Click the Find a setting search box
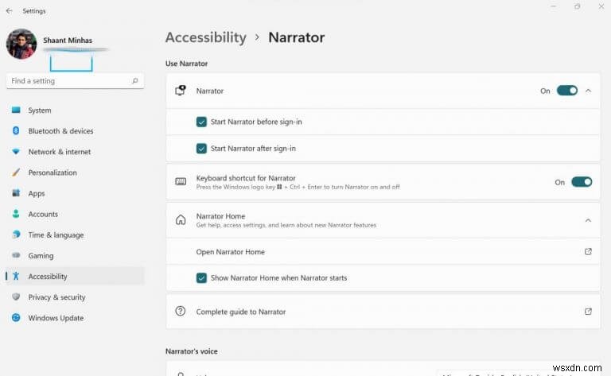 pyautogui.click(x=68, y=80)
